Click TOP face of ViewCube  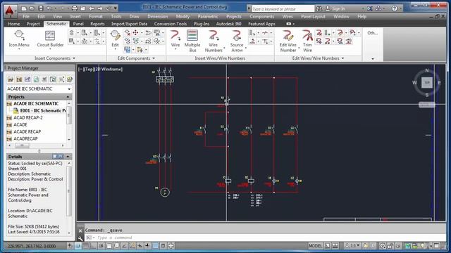click(x=427, y=83)
